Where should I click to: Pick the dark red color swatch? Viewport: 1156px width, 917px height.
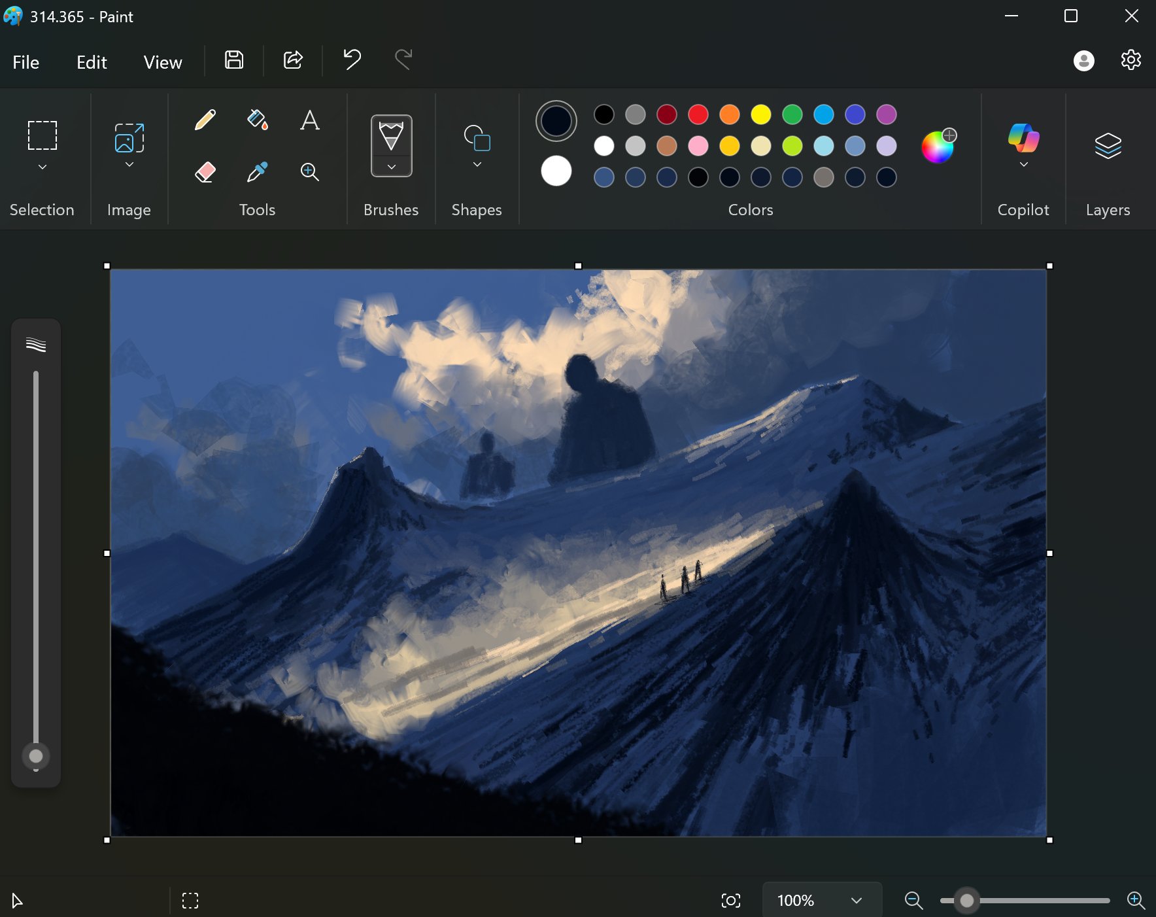(667, 114)
